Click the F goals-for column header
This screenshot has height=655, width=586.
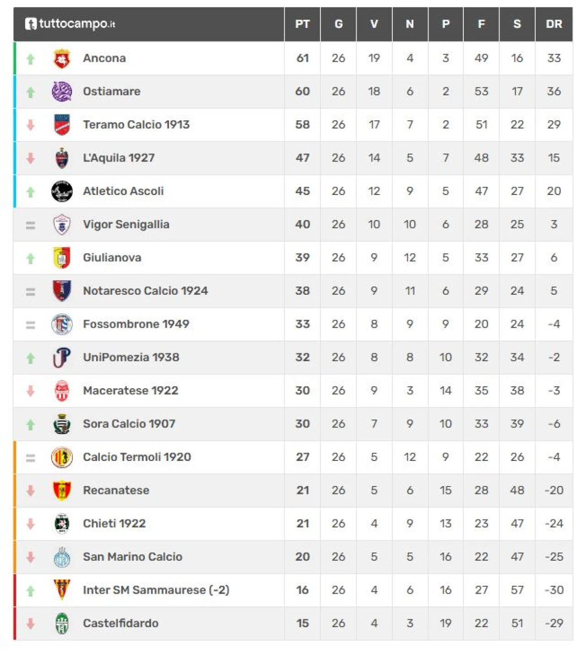tap(481, 24)
